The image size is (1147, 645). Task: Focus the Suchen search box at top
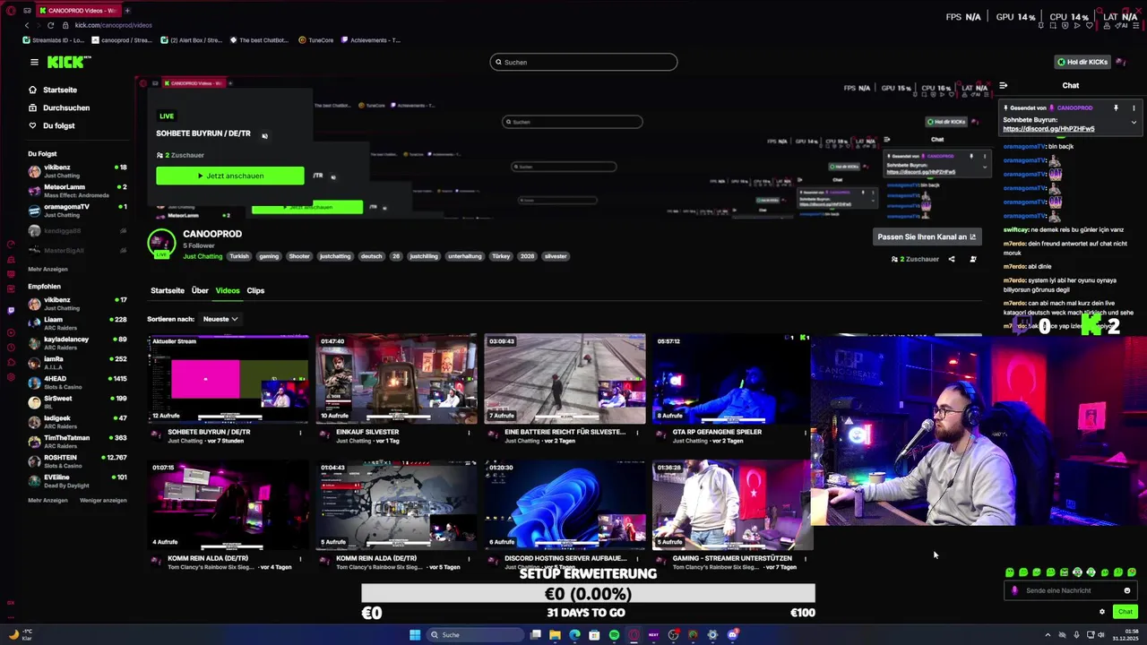583,62
